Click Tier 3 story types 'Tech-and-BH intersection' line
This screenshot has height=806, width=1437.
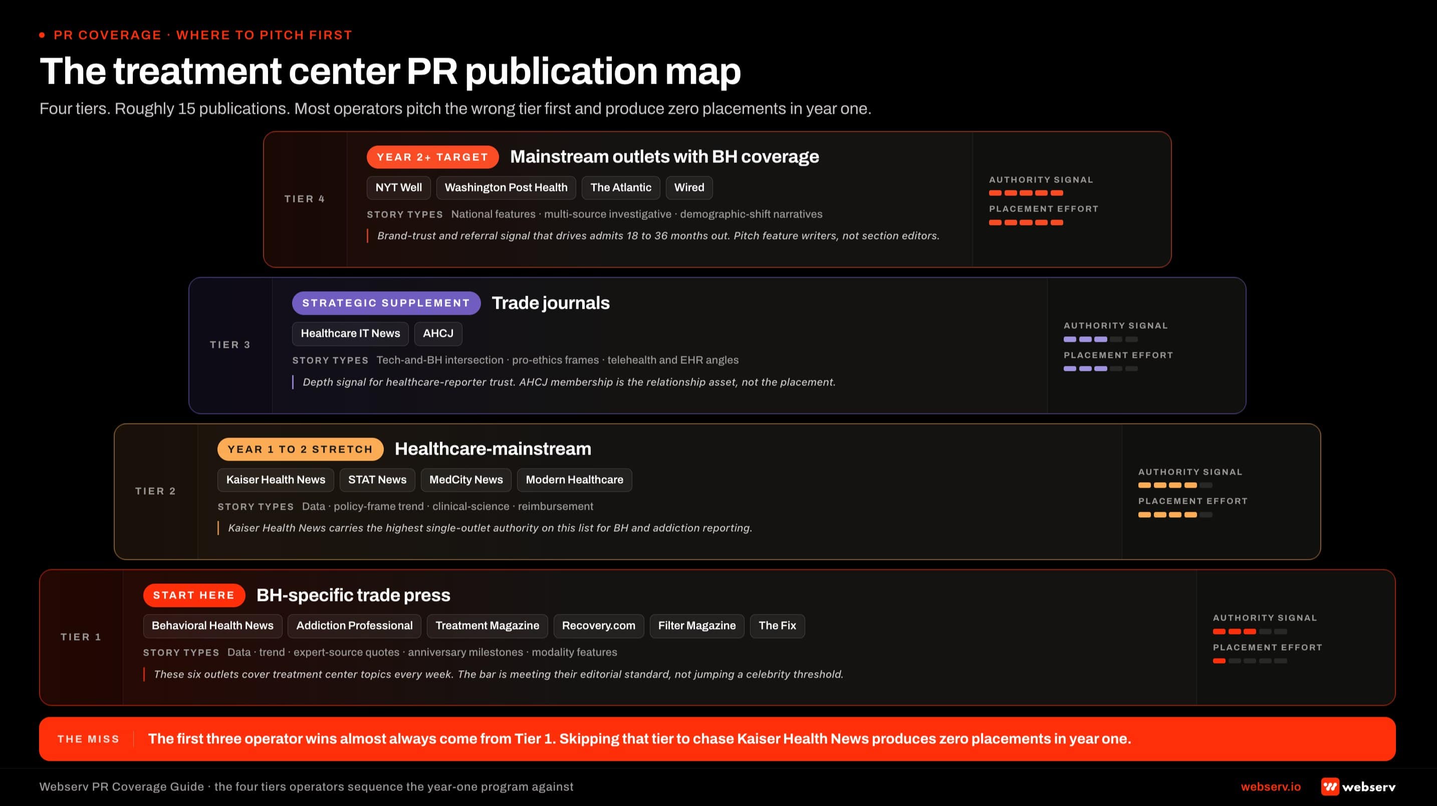pyautogui.click(x=557, y=360)
